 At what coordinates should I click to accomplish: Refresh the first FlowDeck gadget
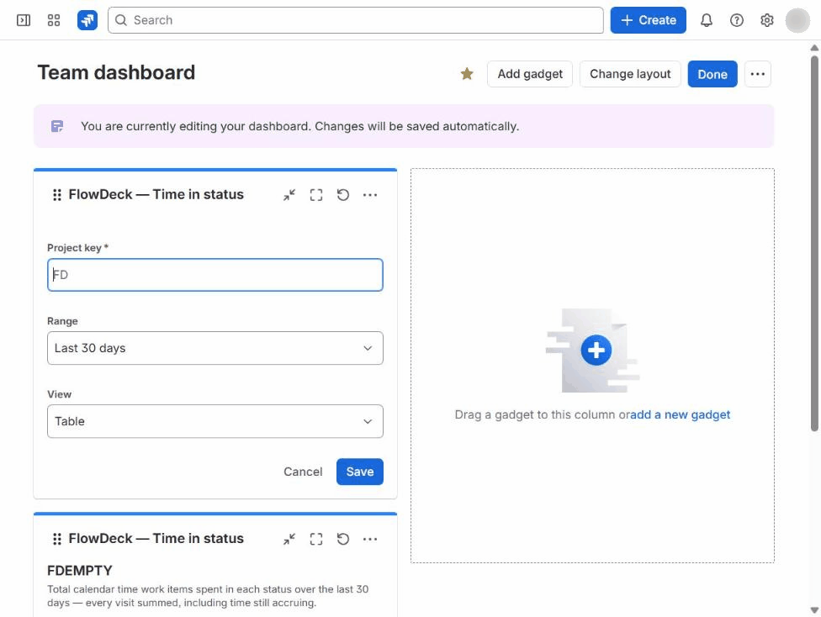click(343, 195)
